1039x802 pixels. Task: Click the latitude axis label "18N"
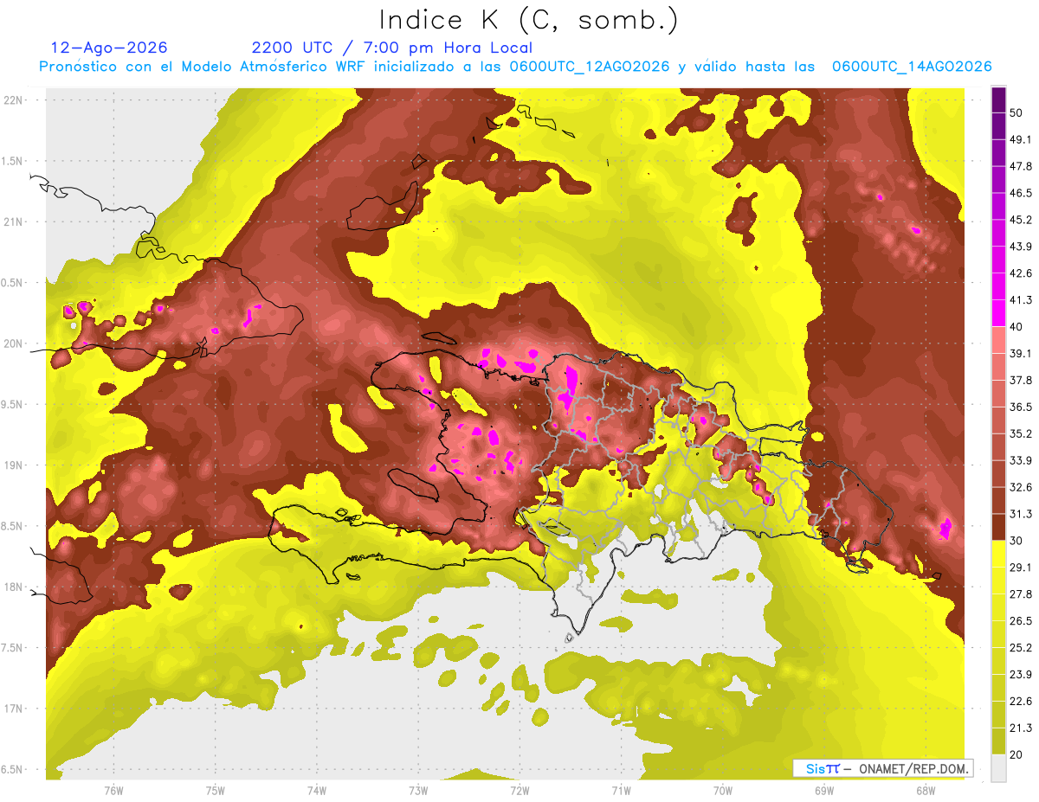[x=13, y=587]
